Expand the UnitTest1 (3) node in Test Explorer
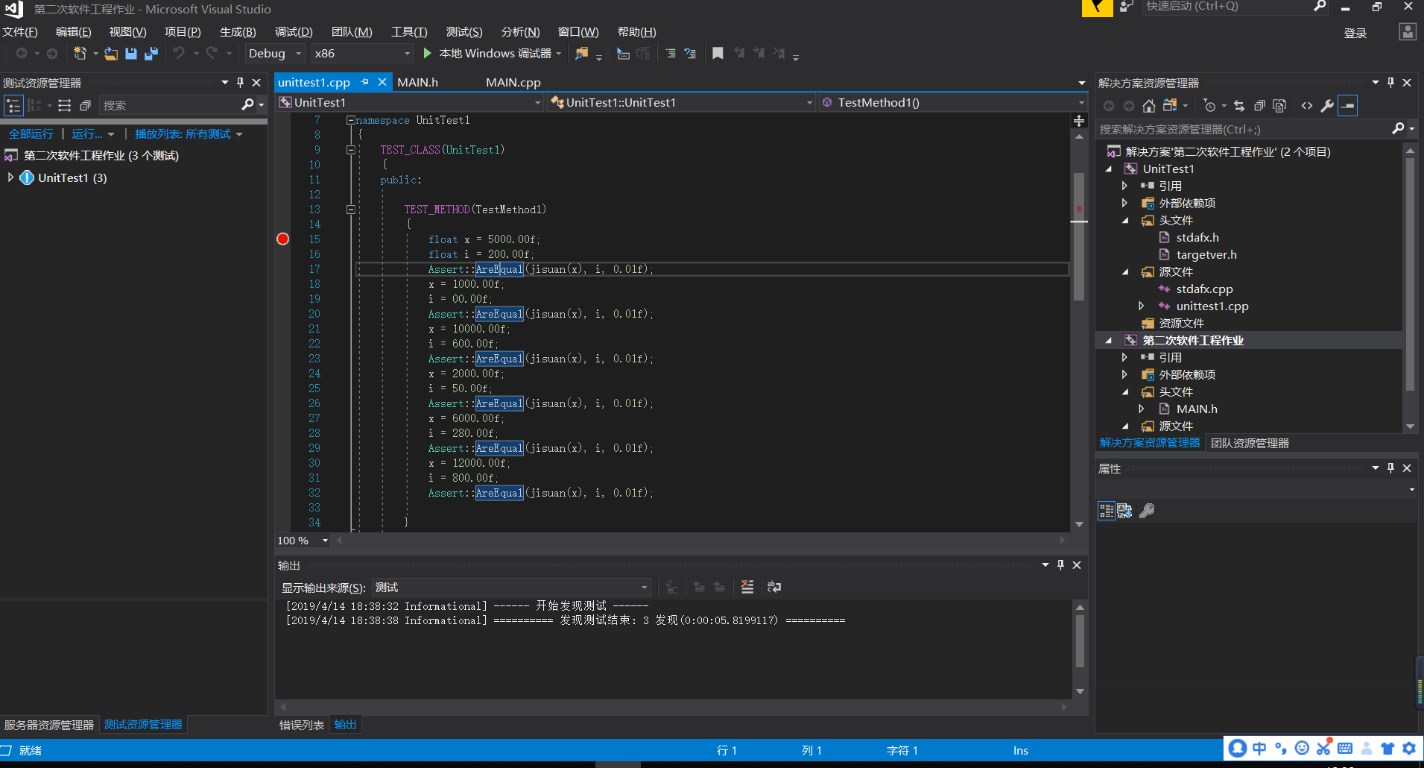 (x=10, y=177)
